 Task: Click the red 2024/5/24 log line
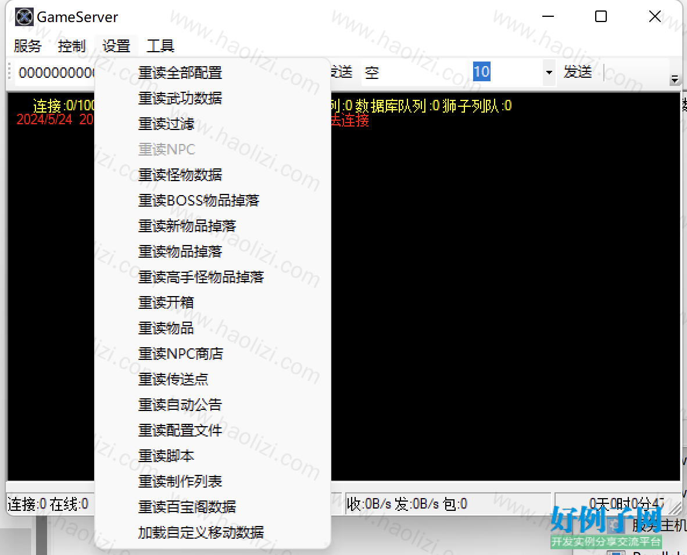pyautogui.click(x=55, y=119)
